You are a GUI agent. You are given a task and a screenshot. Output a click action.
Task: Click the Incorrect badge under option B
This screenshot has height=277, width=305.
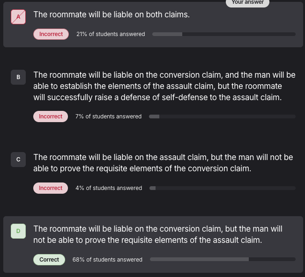click(x=51, y=117)
